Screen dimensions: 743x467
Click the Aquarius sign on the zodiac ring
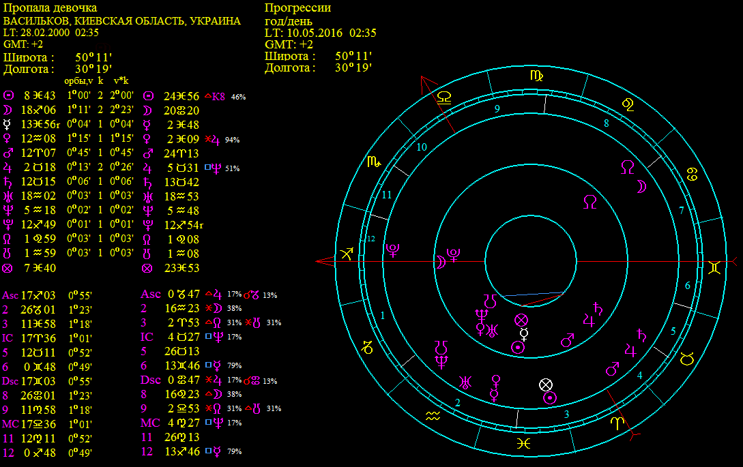pos(433,417)
